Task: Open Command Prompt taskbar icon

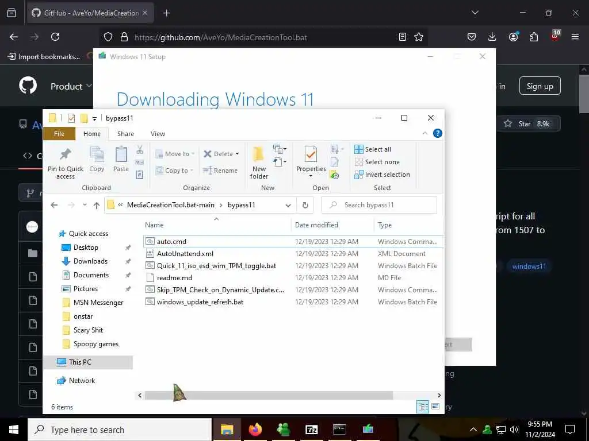Action: tap(339, 430)
